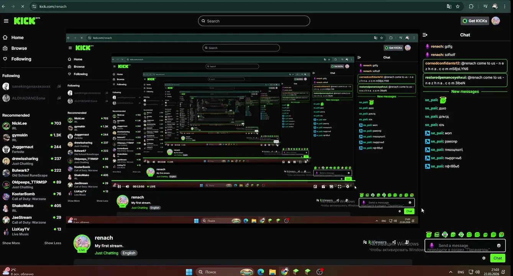Open the browser Extensions puzzle icon
This screenshot has height=276, width=513.
(471, 7)
